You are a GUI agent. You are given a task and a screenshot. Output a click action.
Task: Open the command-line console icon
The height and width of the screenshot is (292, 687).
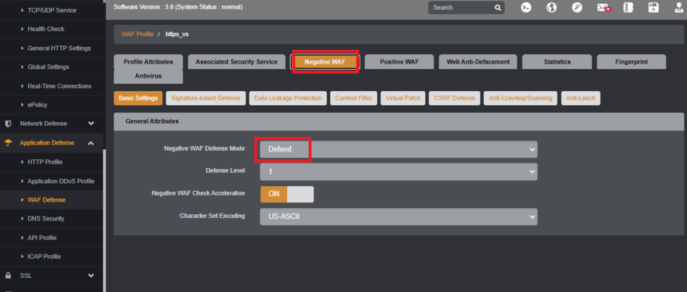(x=526, y=7)
